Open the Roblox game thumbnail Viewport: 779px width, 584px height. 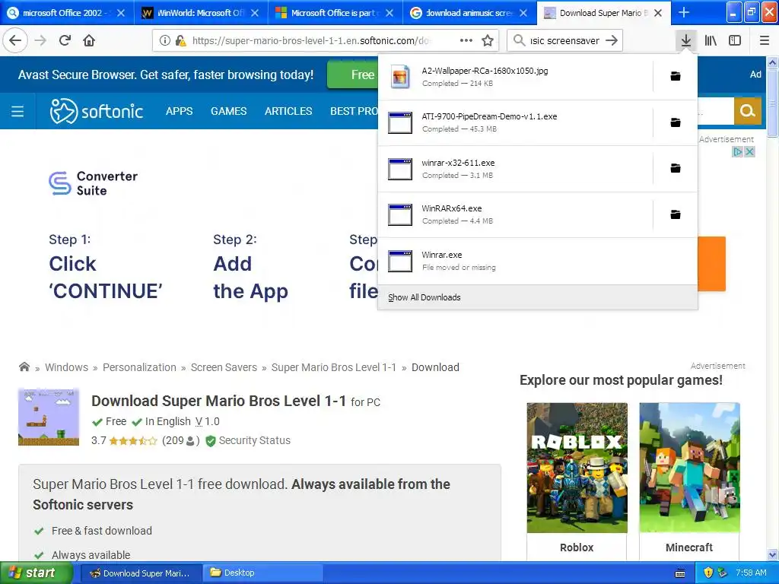click(577, 468)
